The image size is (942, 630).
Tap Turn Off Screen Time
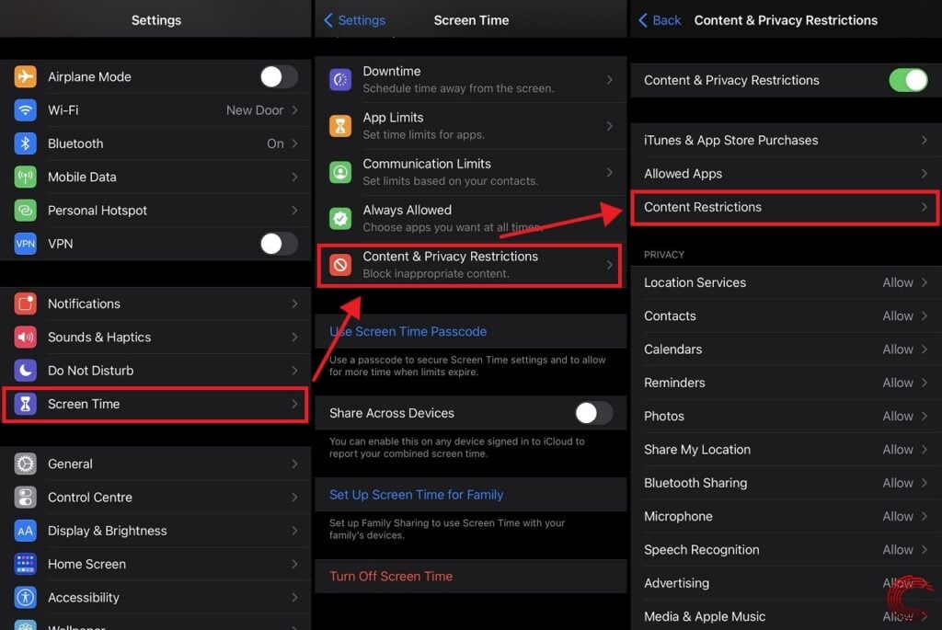click(x=391, y=577)
